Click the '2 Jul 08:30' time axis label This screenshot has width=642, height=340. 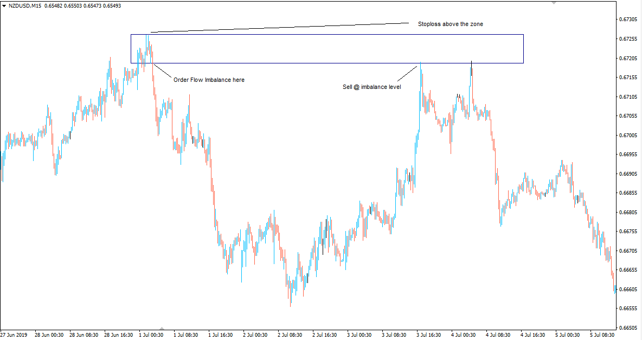click(x=290, y=335)
